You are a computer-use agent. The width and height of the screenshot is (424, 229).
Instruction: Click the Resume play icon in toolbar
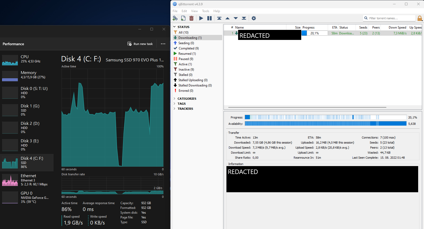pyautogui.click(x=201, y=18)
